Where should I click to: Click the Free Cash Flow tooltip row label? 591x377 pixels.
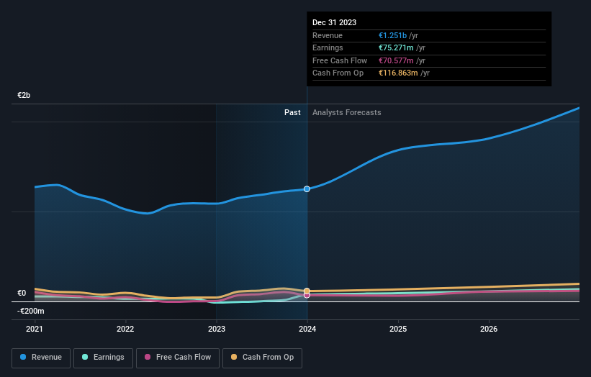click(x=340, y=60)
